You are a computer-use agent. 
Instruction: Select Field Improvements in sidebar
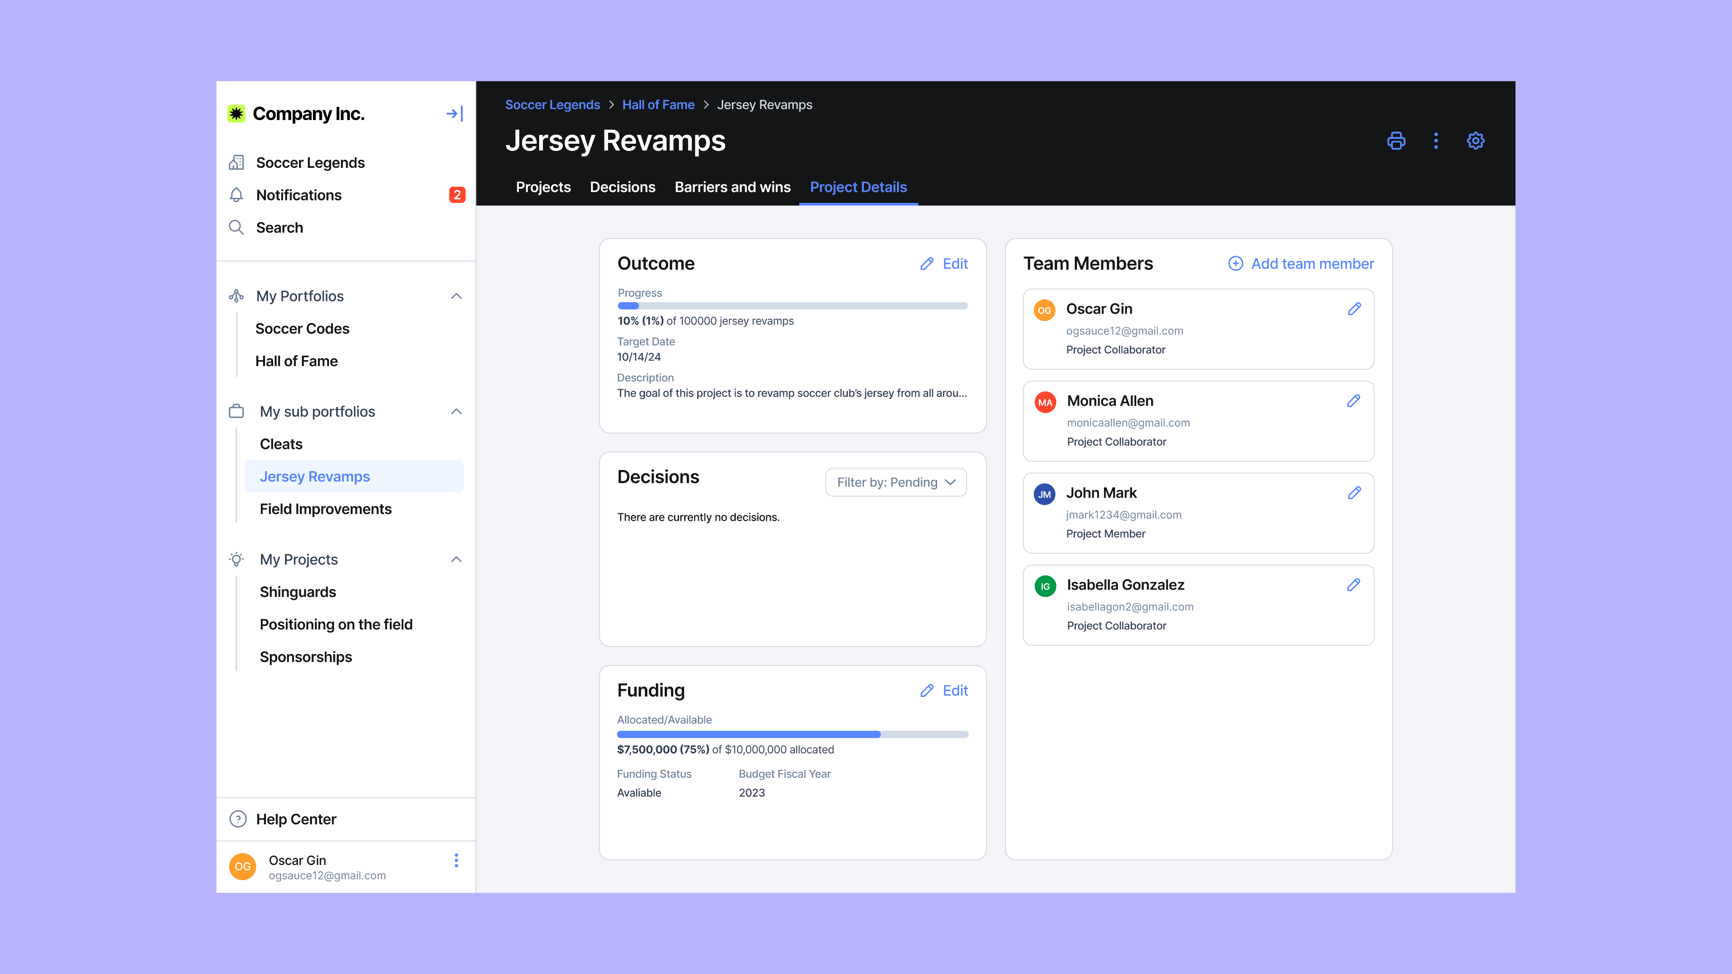(x=326, y=509)
